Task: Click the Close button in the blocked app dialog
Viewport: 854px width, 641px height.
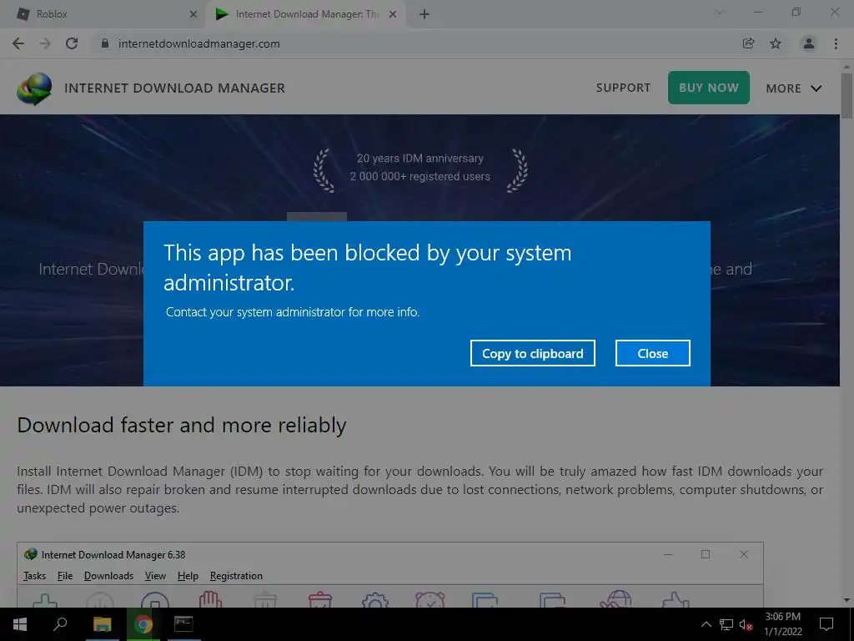Action: coord(652,353)
